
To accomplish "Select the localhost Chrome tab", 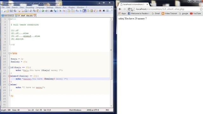I will pyautogui.click(x=134, y=4).
